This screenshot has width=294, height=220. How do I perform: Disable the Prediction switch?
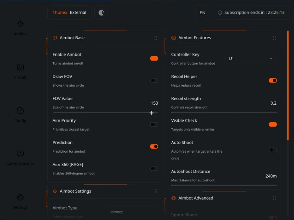pos(154,146)
